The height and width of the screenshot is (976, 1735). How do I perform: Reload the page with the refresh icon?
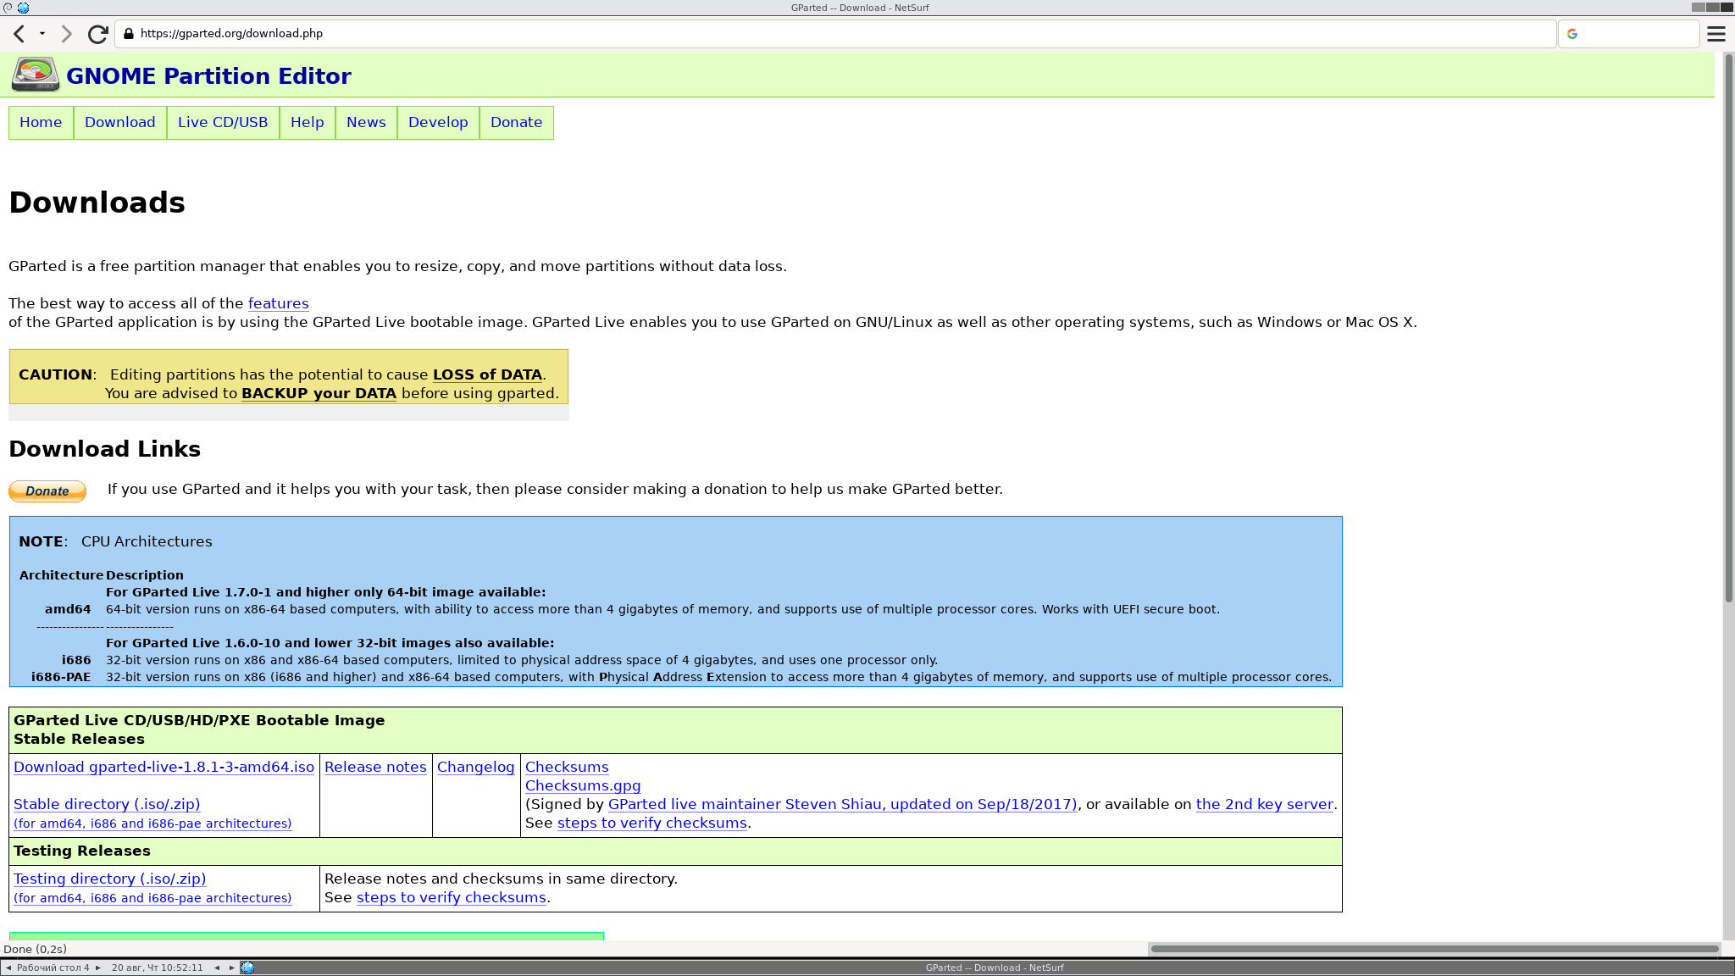click(98, 34)
